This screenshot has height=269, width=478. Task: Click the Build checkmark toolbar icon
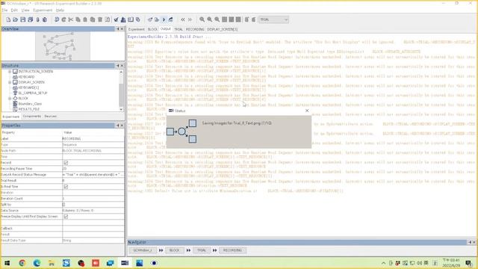(x=117, y=19)
